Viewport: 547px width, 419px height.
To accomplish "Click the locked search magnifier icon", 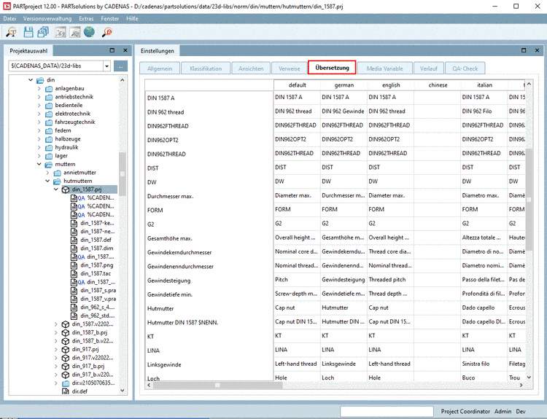I will (107, 32).
